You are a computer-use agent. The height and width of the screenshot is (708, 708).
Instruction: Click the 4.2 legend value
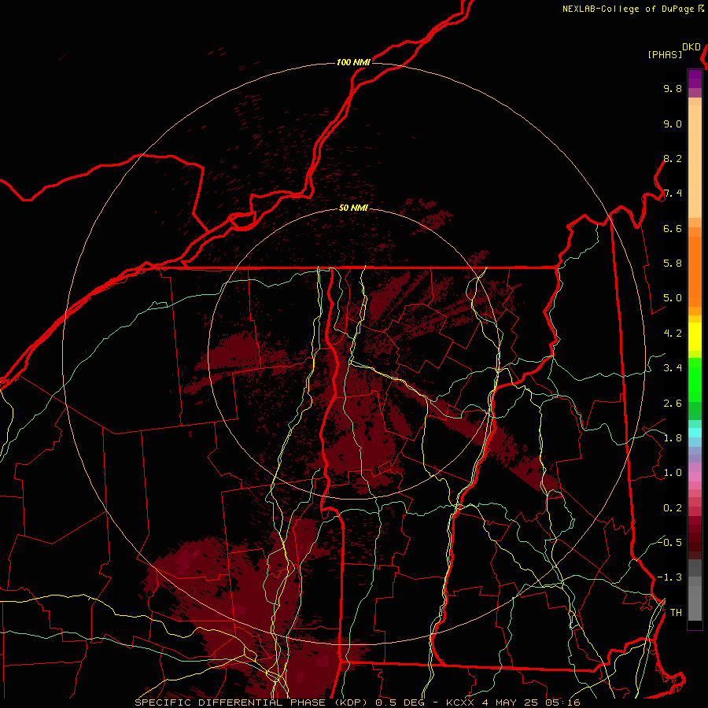[x=673, y=334]
